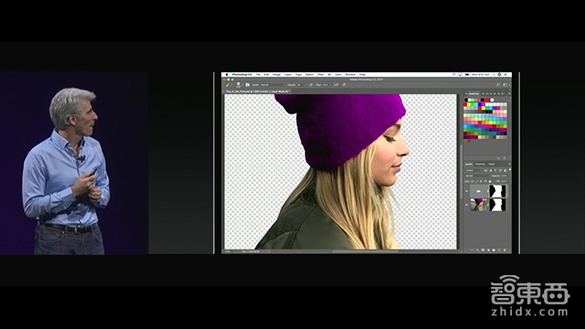Open the layer blend mode Normal dropdown

pyautogui.click(x=478, y=175)
